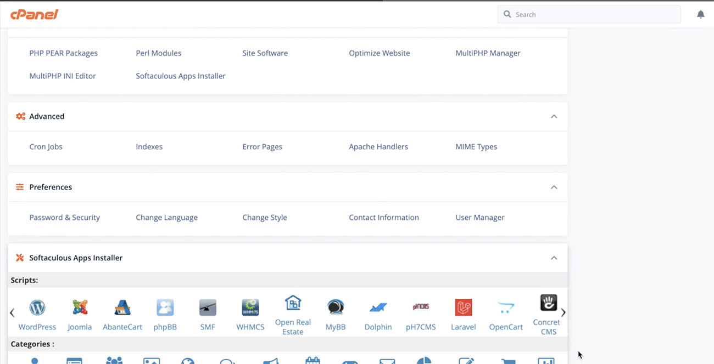Open the notifications bell
The width and height of the screenshot is (714, 364).
click(x=700, y=14)
